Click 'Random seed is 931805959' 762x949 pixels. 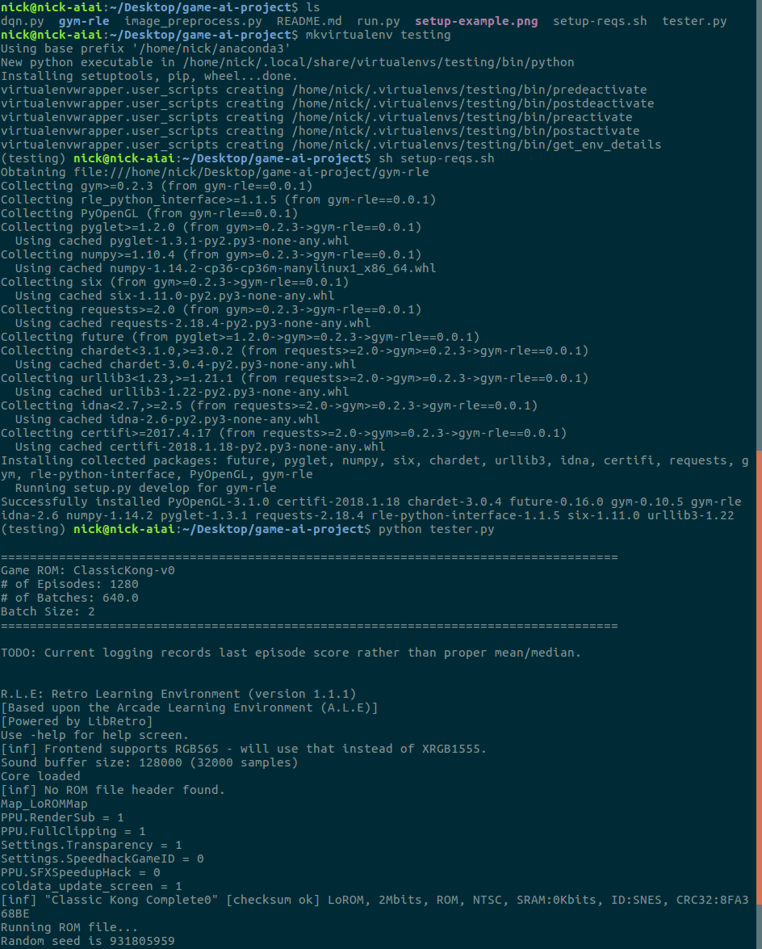tap(88, 941)
